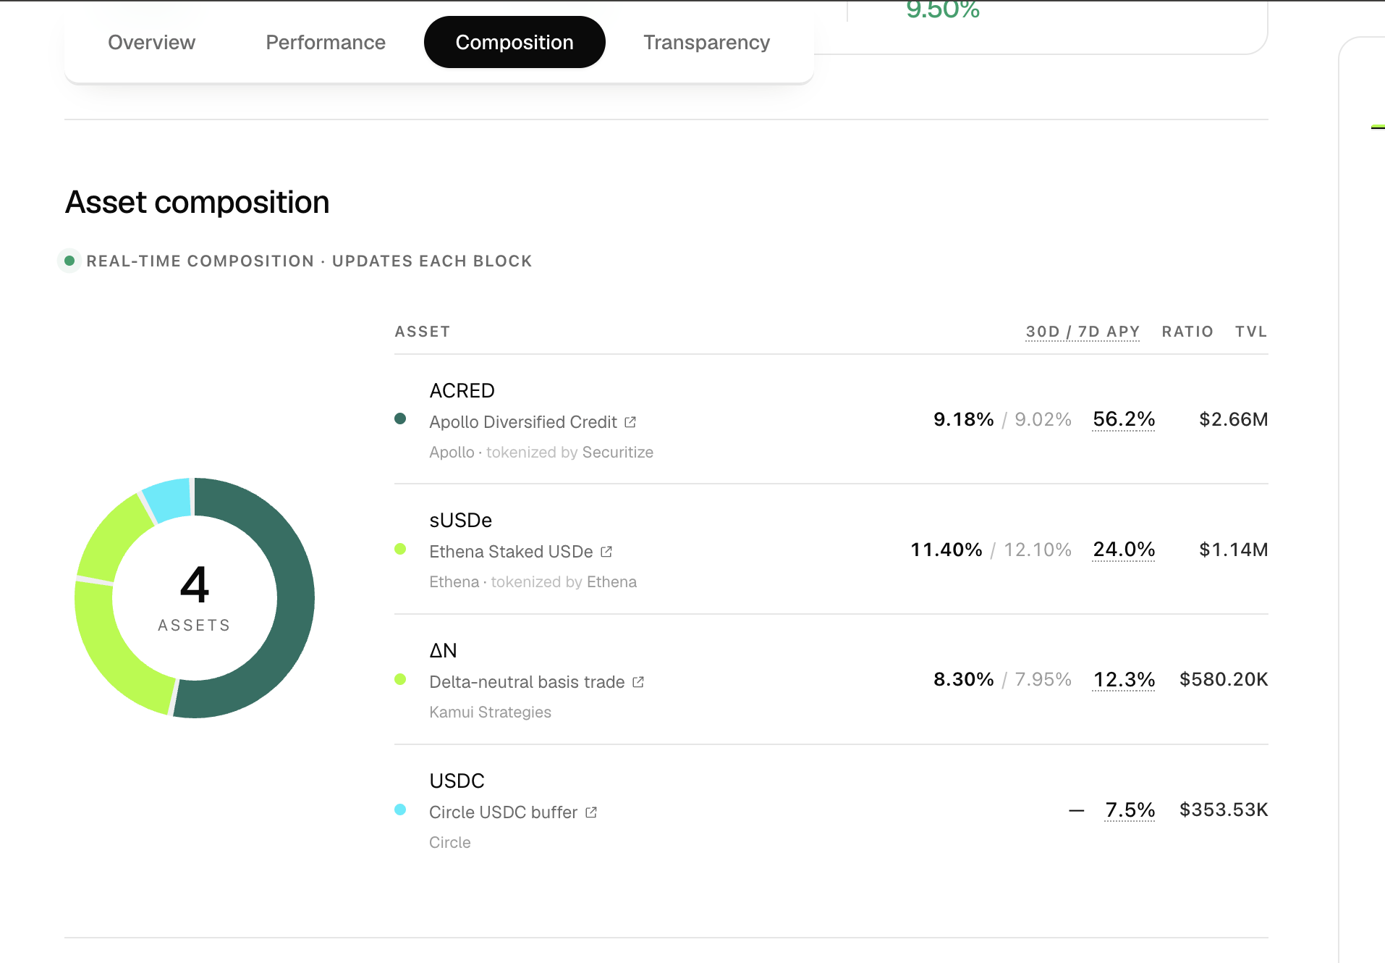Click USDC ratio value 7.5%

[x=1130, y=809]
